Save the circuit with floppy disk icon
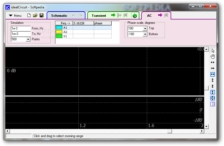Viewport: 224px width, 146px height. (42, 15)
